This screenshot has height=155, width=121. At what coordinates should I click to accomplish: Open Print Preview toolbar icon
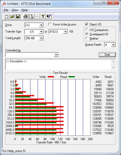click(31, 16)
